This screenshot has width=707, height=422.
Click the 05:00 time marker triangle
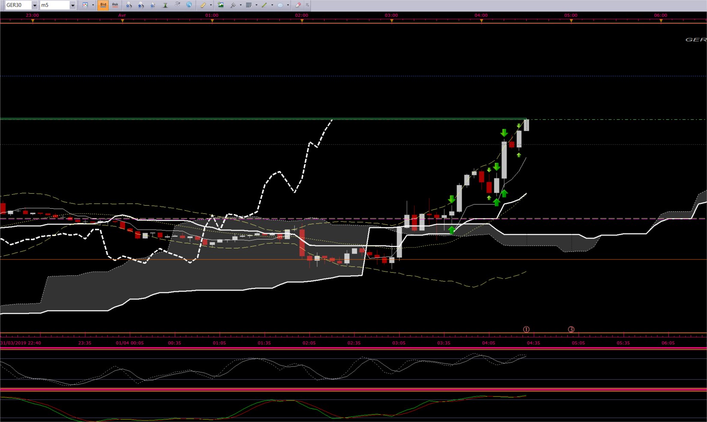[x=571, y=21]
